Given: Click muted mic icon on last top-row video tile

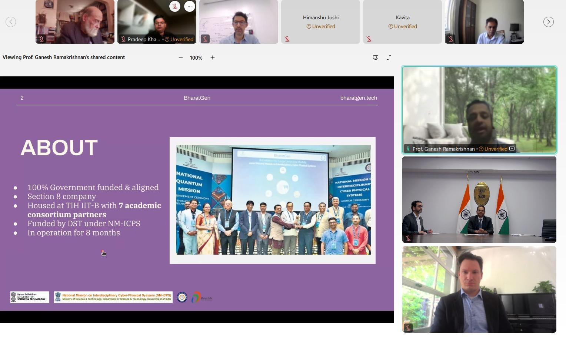Looking at the screenshot, I should [451, 39].
